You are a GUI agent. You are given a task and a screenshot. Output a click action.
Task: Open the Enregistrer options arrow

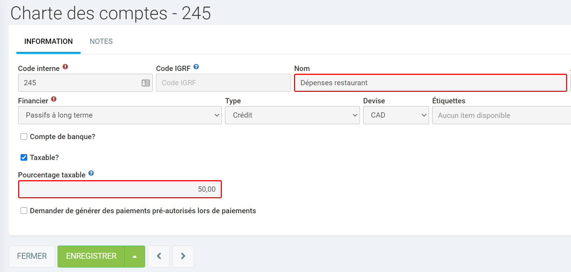(135, 256)
